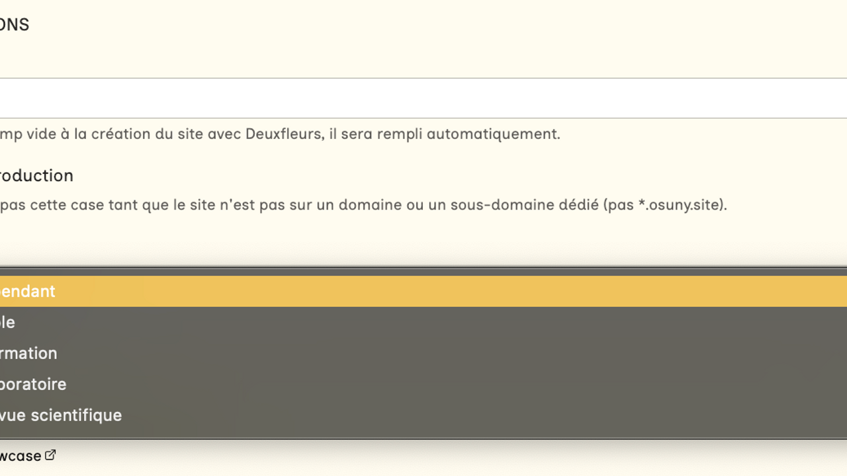847x476 pixels.
Task: Select the highlighted Indépendant option
Action: (x=28, y=292)
